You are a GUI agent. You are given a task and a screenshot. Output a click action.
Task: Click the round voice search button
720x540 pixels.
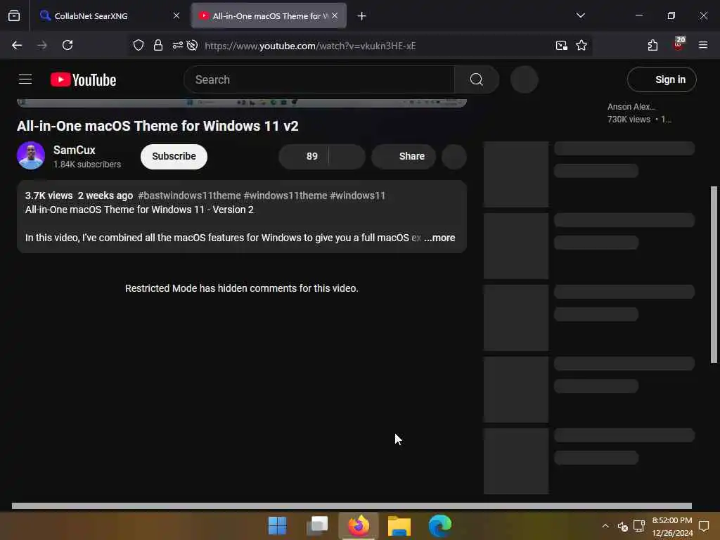(524, 79)
